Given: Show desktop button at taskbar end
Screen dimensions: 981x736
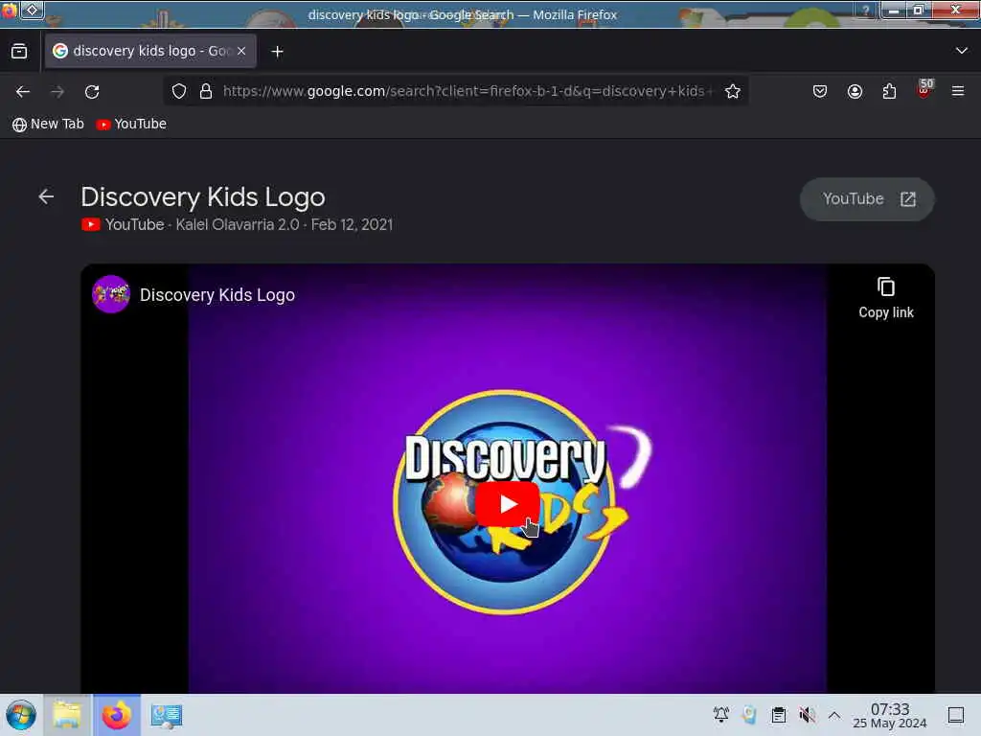Looking at the screenshot, I should [x=956, y=715].
